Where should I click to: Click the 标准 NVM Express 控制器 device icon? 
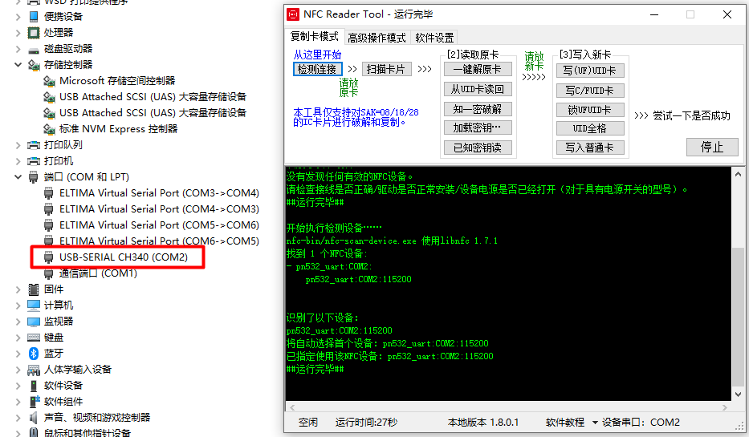click(49, 129)
